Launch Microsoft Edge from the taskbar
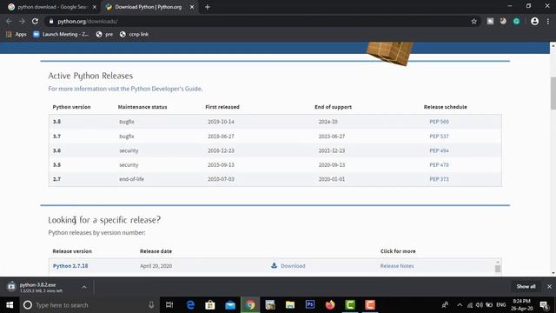The image size is (556, 313). (x=190, y=305)
